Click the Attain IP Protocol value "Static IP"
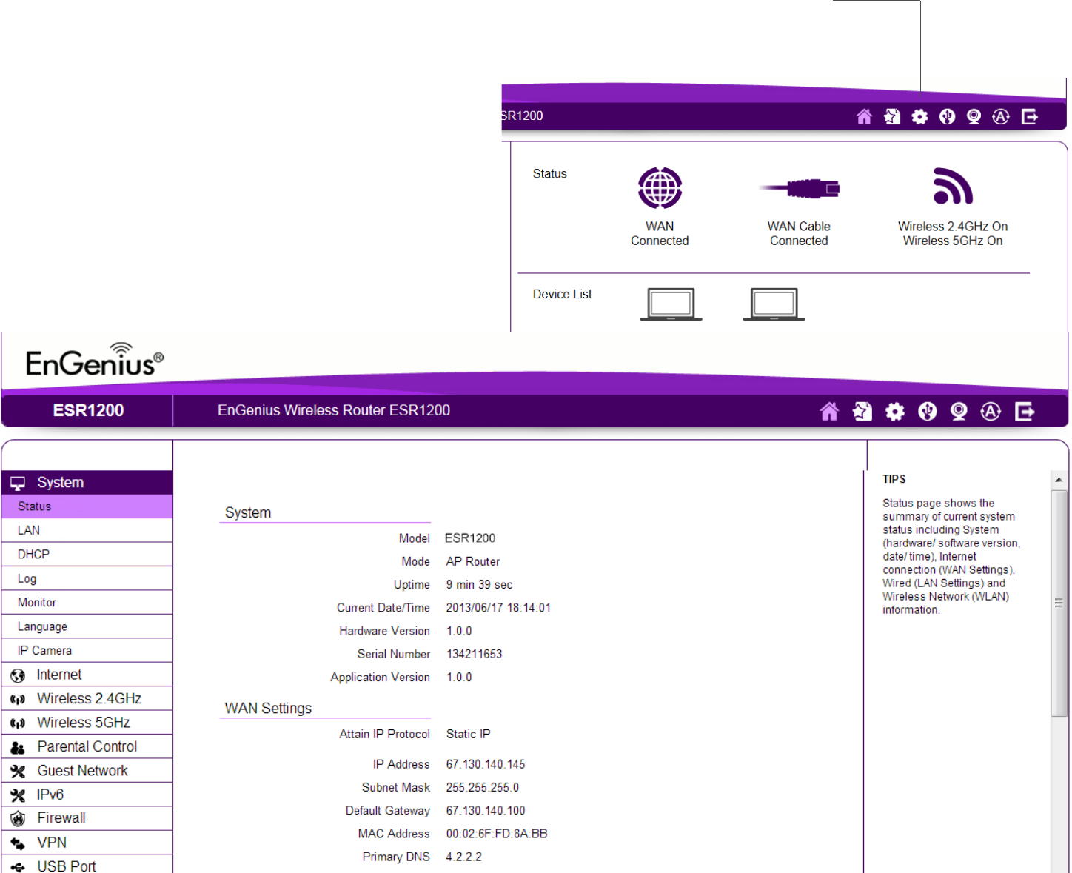 click(x=468, y=735)
